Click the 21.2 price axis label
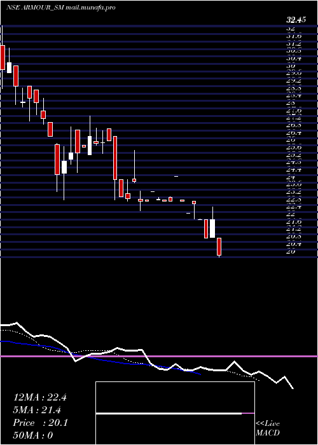Screen dimensions: 318x445 (x=294, y=229)
